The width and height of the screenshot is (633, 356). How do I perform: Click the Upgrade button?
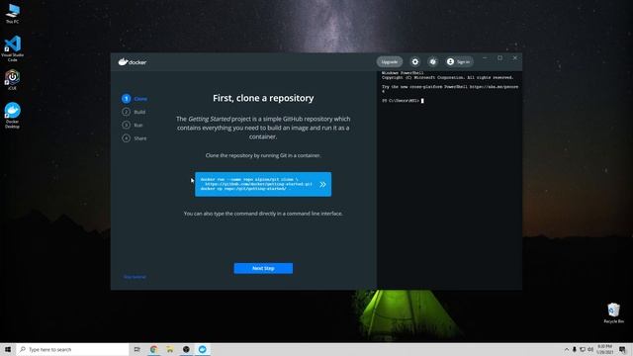point(390,61)
